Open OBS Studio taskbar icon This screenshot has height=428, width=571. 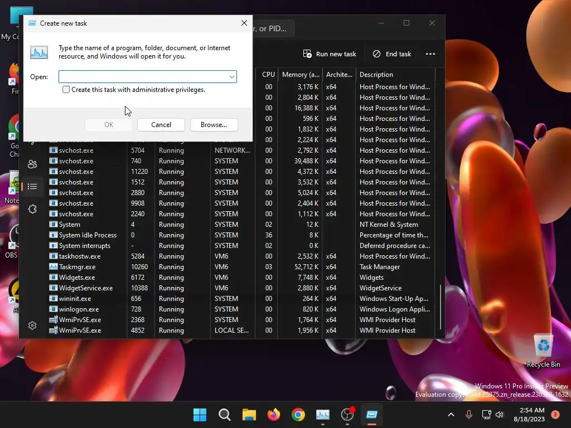(347, 415)
